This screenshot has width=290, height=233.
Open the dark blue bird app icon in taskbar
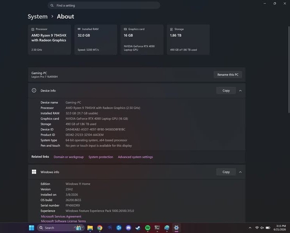(109, 228)
